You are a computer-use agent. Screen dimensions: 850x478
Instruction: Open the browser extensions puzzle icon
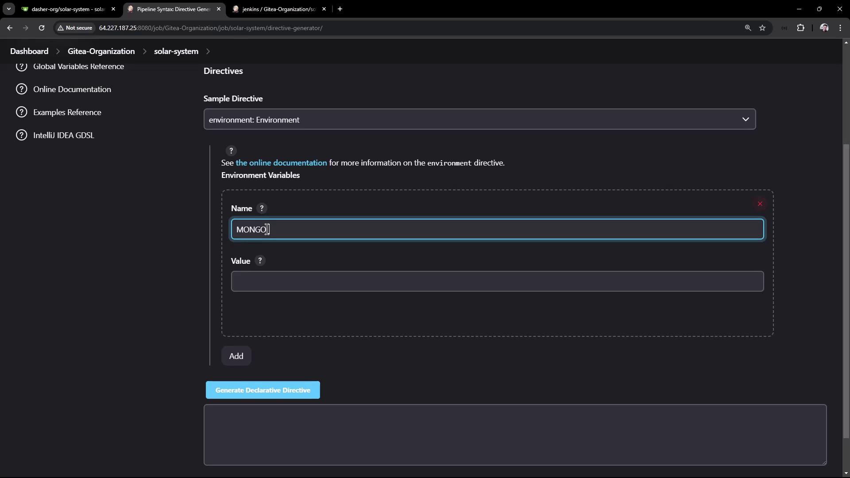coord(800,28)
